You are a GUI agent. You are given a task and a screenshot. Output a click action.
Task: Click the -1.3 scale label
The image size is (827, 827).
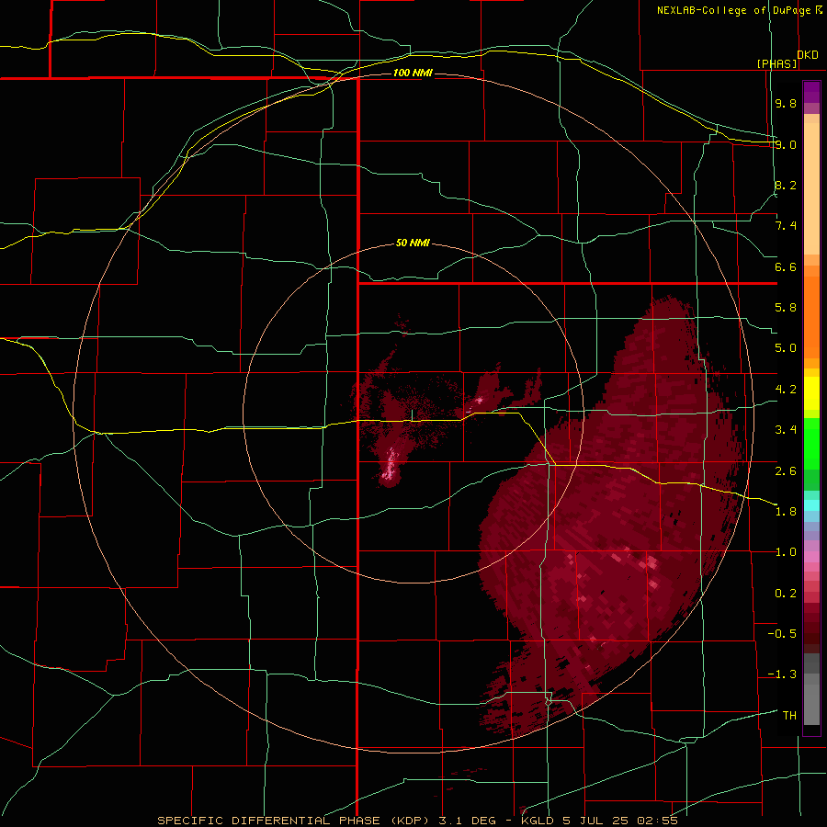[x=782, y=674]
